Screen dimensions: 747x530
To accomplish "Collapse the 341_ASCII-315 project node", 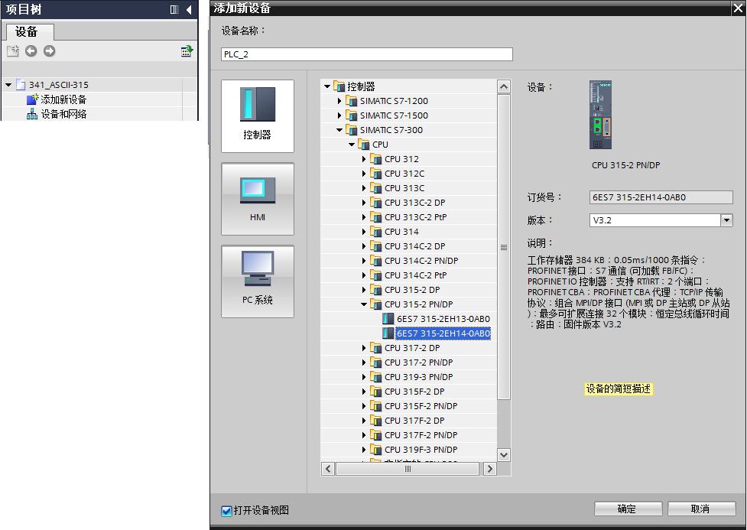I will coord(8,85).
